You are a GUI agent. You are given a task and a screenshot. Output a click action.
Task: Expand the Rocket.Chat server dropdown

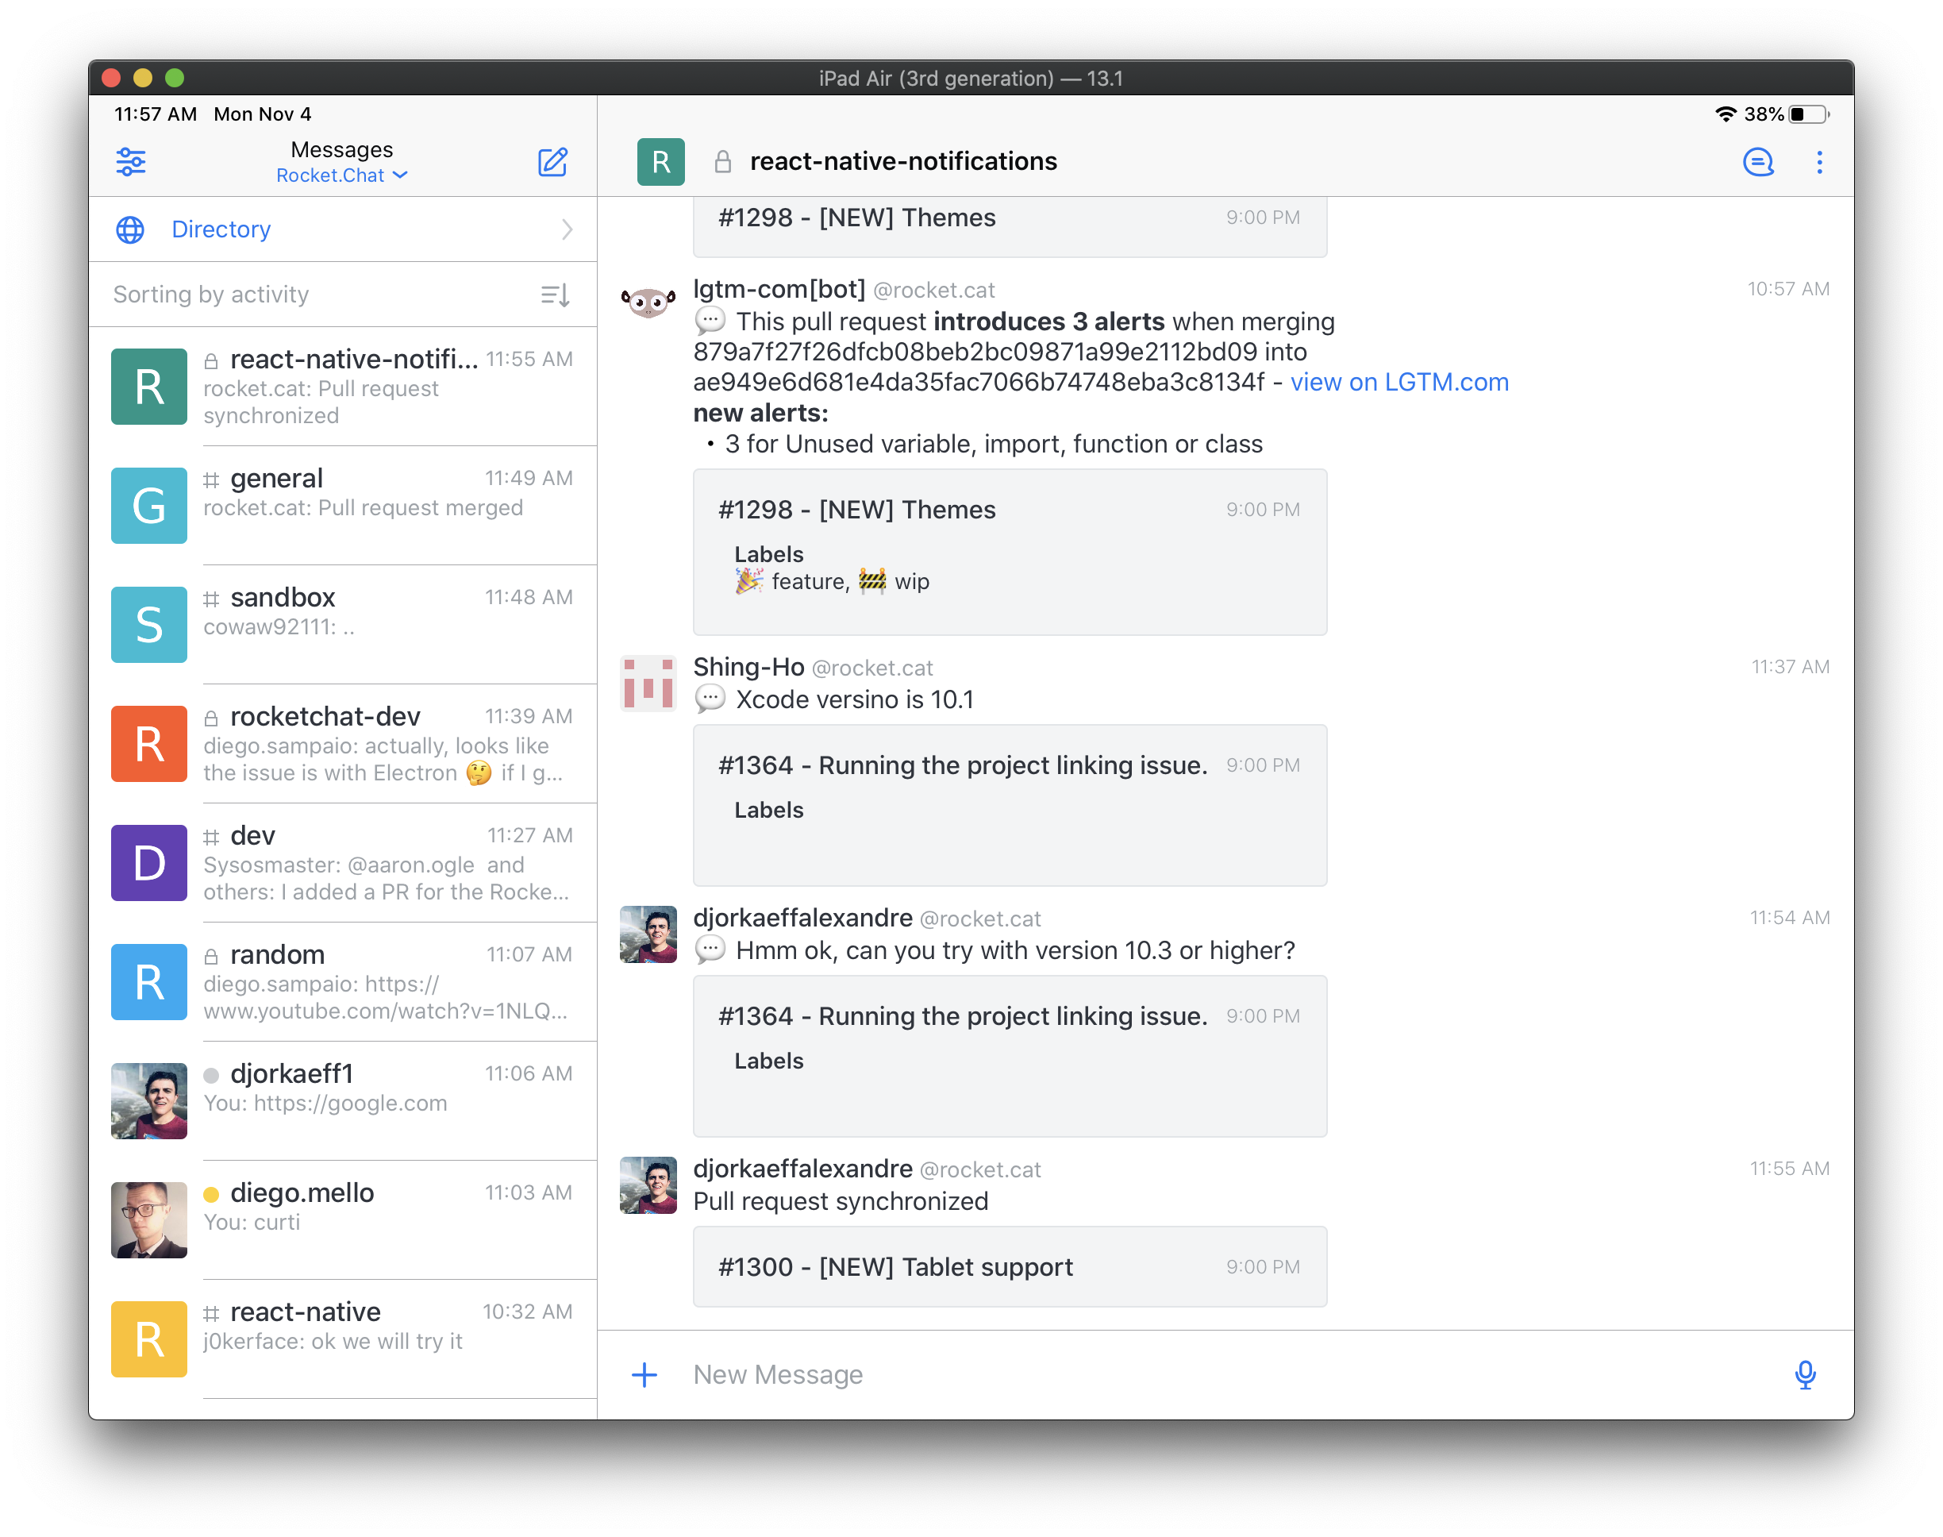[x=342, y=175]
